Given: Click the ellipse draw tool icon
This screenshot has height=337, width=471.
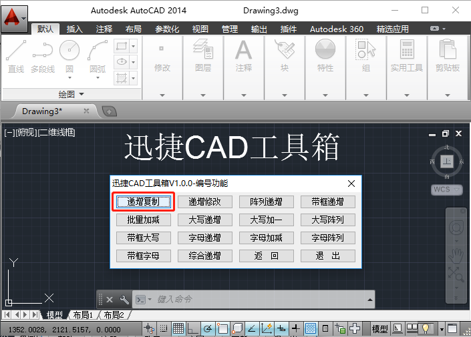Looking at the screenshot, I should pyautogui.click(x=122, y=62).
